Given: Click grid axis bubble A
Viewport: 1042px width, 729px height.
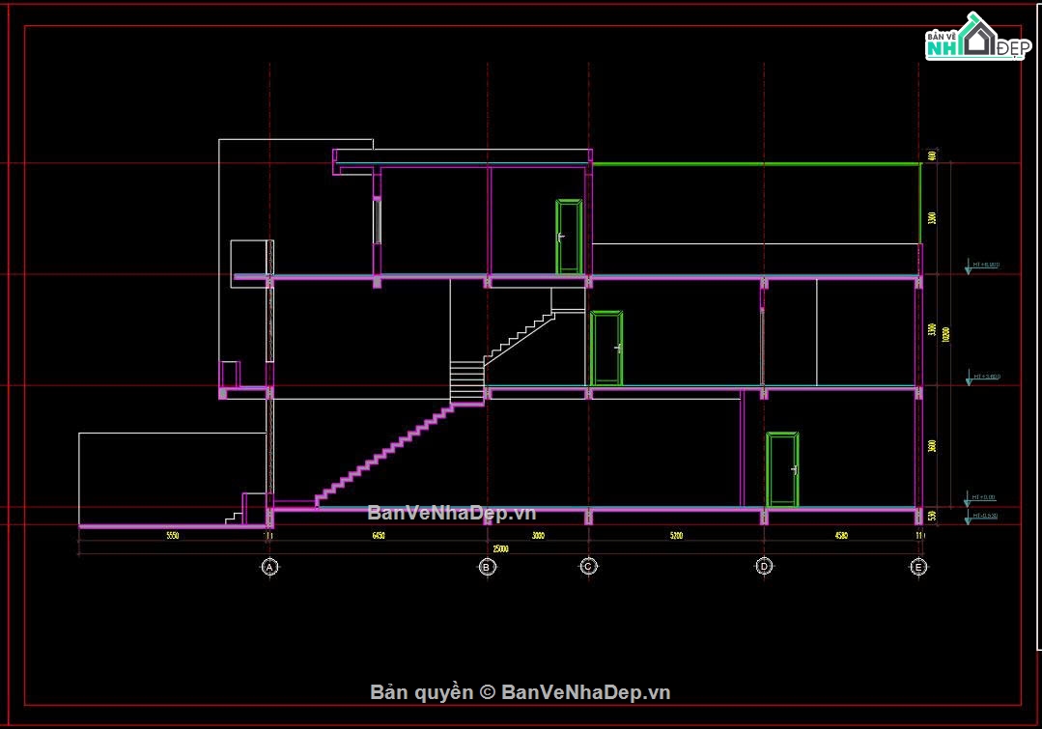Looking at the screenshot, I should tap(269, 567).
